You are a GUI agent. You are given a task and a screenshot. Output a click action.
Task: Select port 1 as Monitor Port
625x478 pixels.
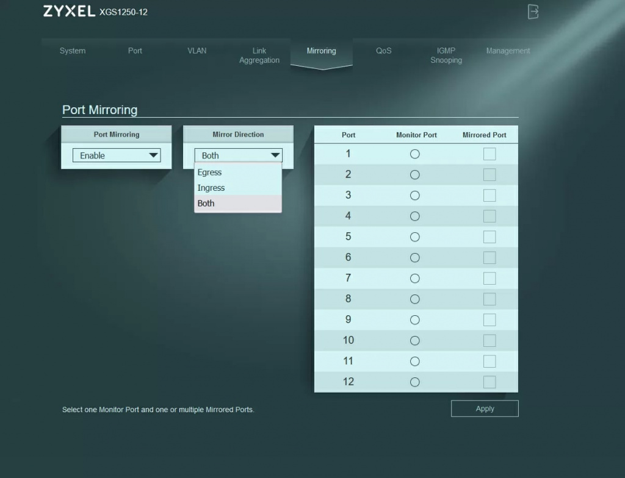[x=415, y=154]
